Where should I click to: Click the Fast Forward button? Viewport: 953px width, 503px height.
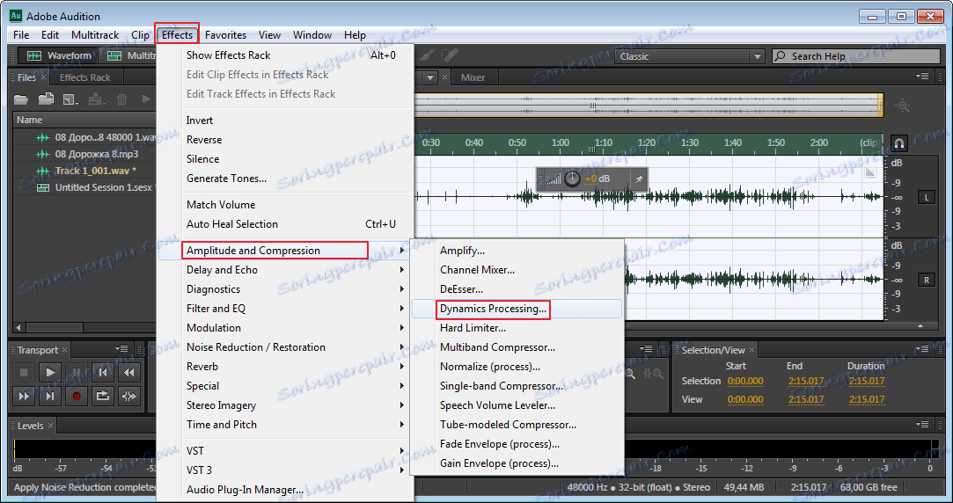coord(24,396)
